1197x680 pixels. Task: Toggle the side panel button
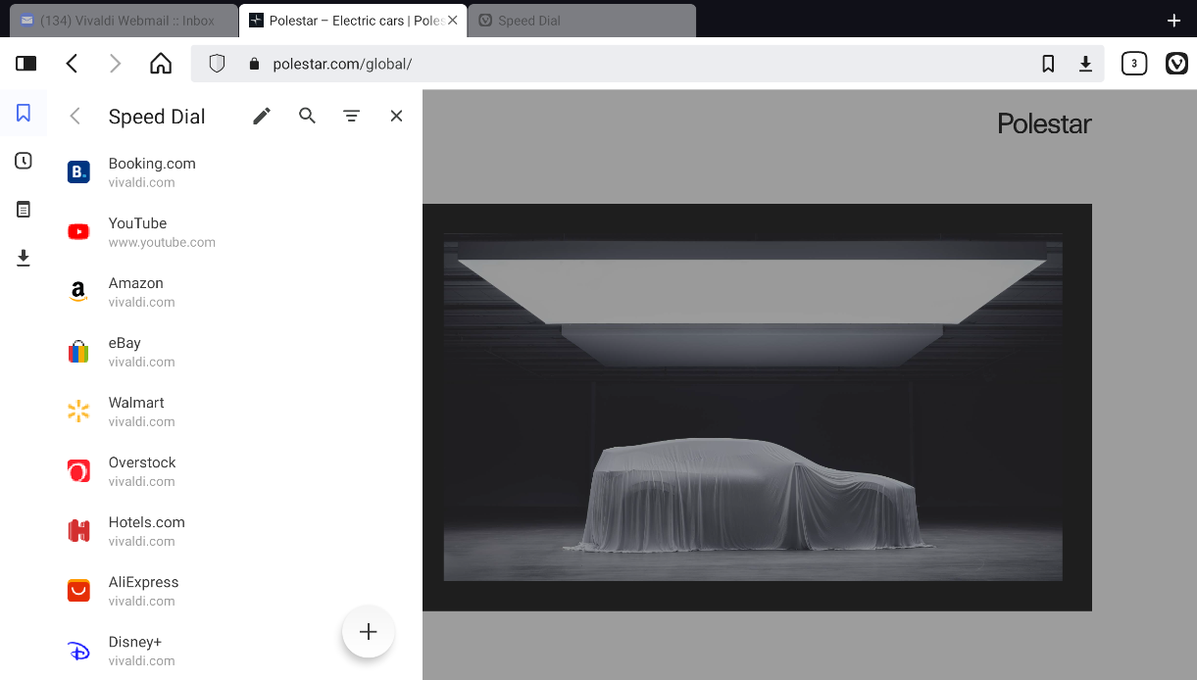point(26,64)
